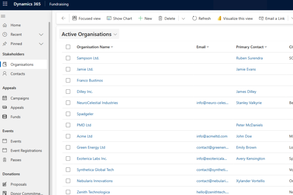Collapse the left navigation hamburger menu
The image size is (293, 195).
[3, 16]
